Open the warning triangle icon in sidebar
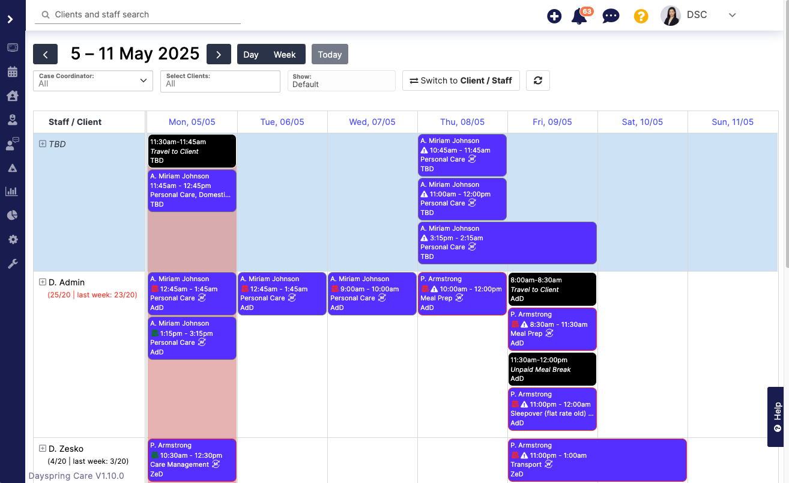 tap(13, 168)
